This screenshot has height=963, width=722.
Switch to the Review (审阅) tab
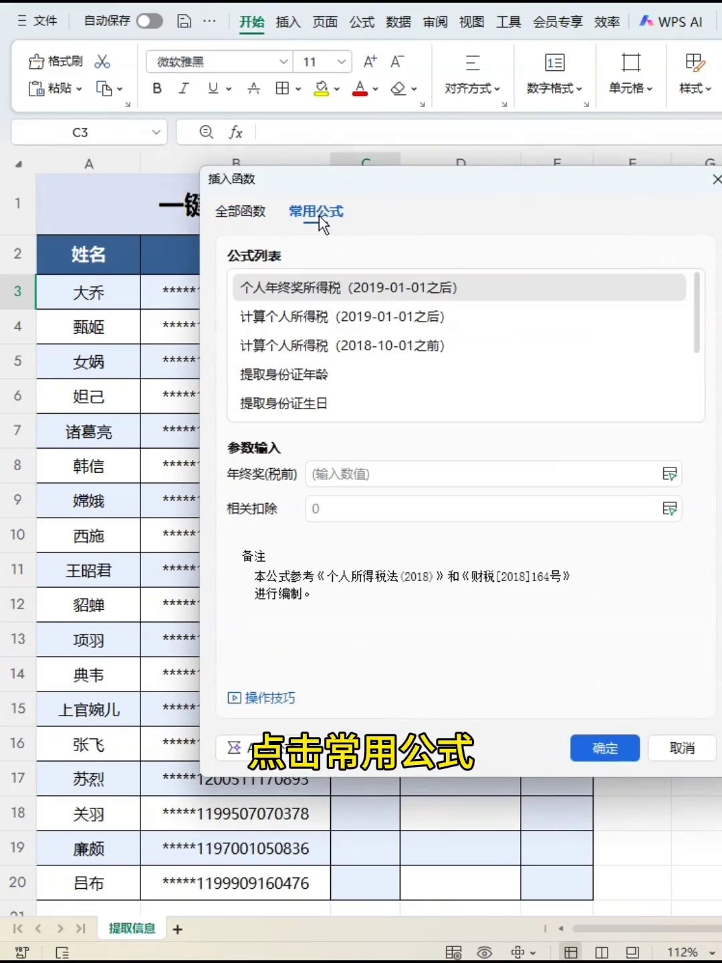click(435, 22)
